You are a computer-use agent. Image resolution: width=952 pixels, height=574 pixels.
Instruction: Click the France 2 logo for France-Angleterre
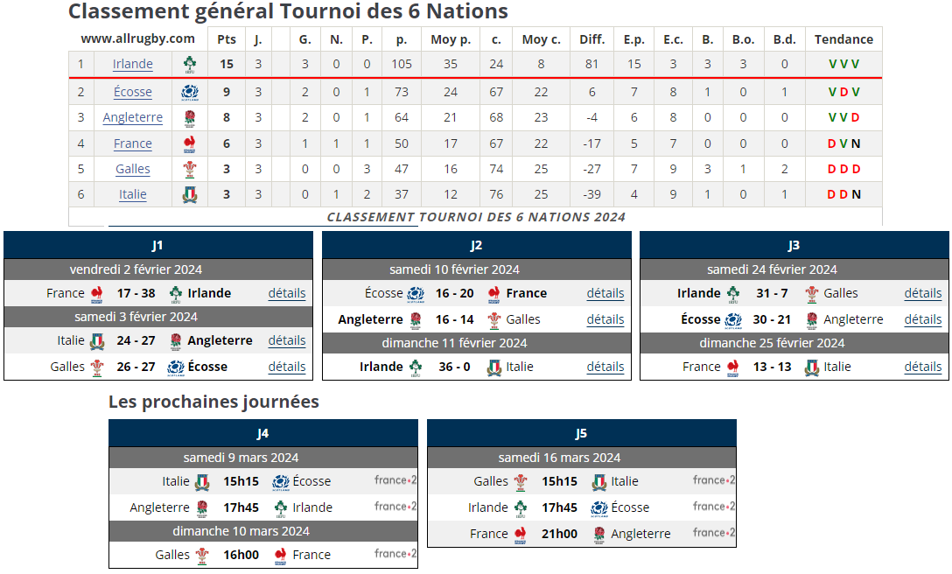point(714,533)
